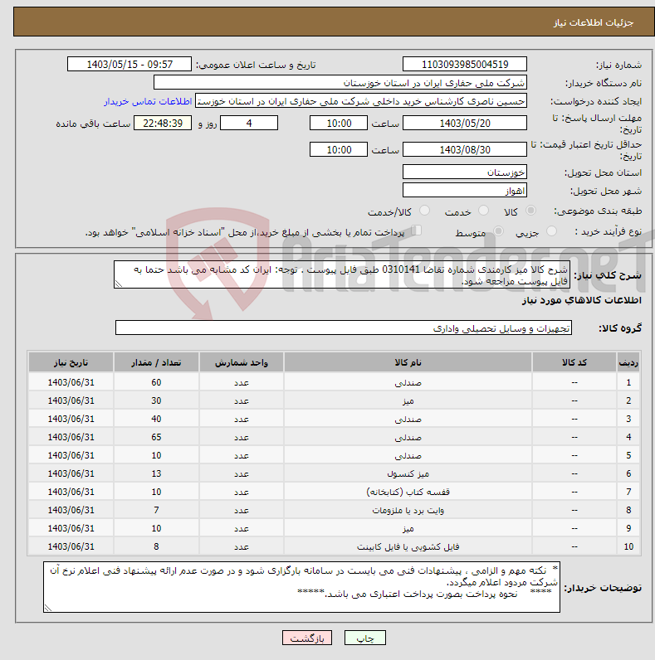Click the شرح کلی نیاز description box
Viewport: 655px width, 660px height.
[x=342, y=274]
